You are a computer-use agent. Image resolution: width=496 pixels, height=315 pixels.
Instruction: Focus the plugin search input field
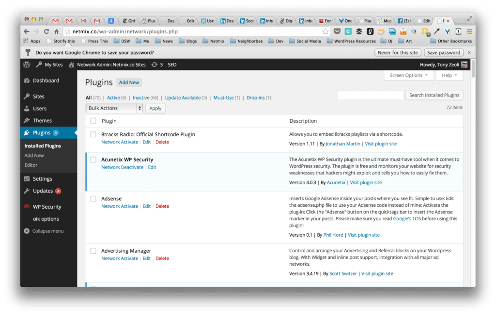[x=371, y=95]
